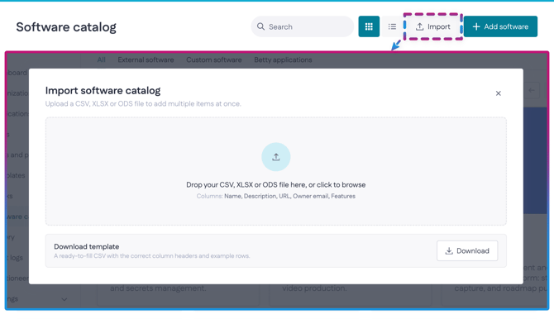Close the Import software catalog dialog

tap(498, 93)
